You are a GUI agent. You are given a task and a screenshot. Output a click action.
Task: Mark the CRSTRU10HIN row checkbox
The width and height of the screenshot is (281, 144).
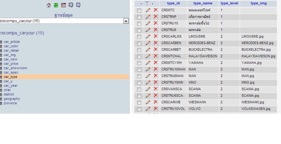point(139,83)
